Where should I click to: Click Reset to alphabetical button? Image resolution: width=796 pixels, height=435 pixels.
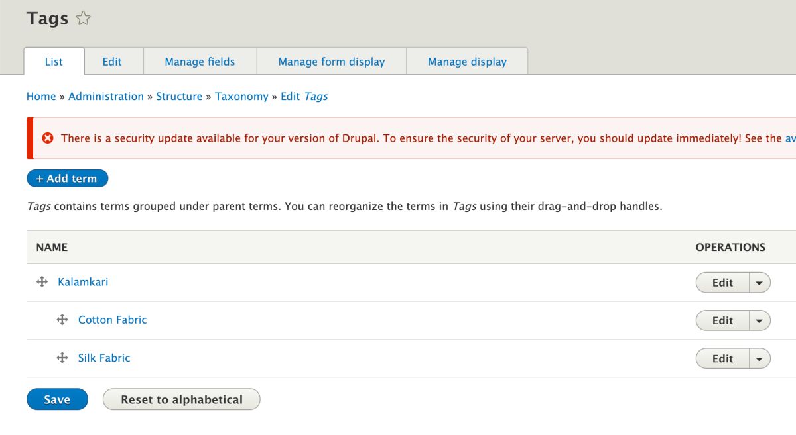coord(182,399)
